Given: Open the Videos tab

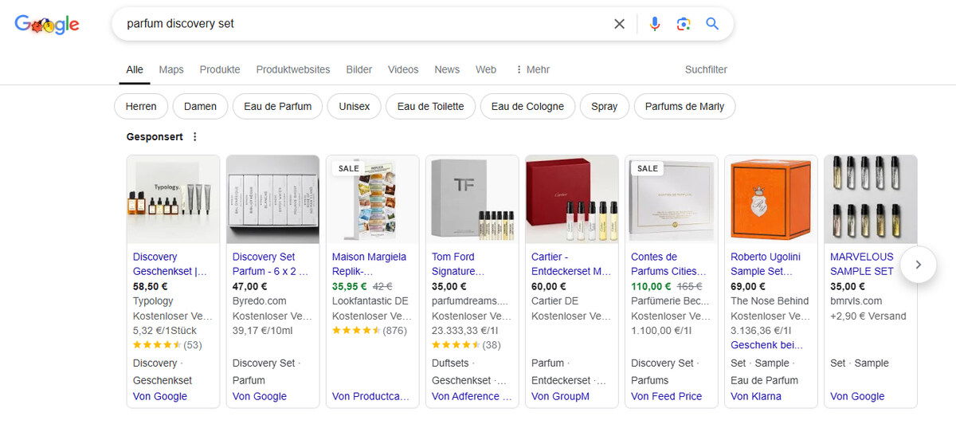Looking at the screenshot, I should (x=403, y=69).
